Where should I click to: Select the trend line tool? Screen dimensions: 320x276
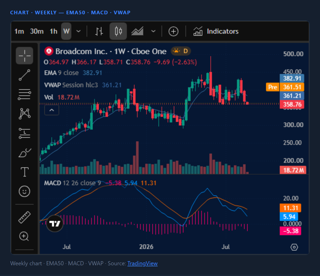[x=24, y=75]
